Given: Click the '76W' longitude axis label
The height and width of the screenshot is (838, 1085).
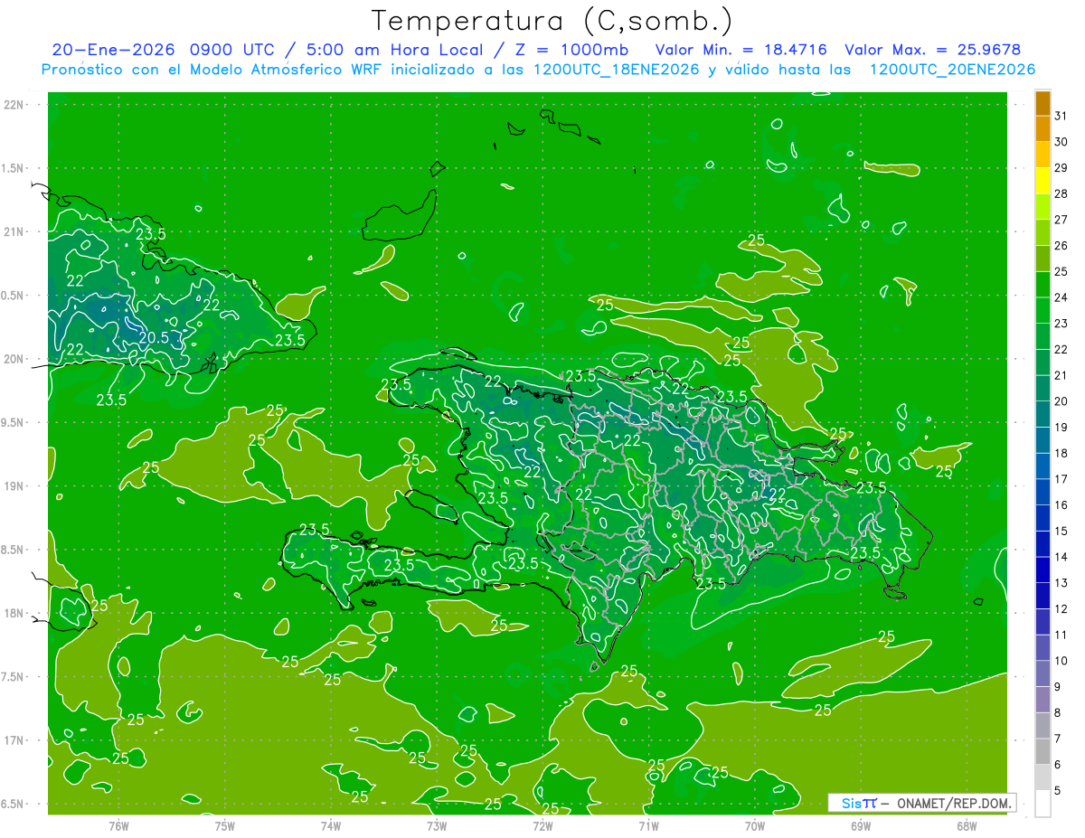Looking at the screenshot, I should click(x=118, y=826).
